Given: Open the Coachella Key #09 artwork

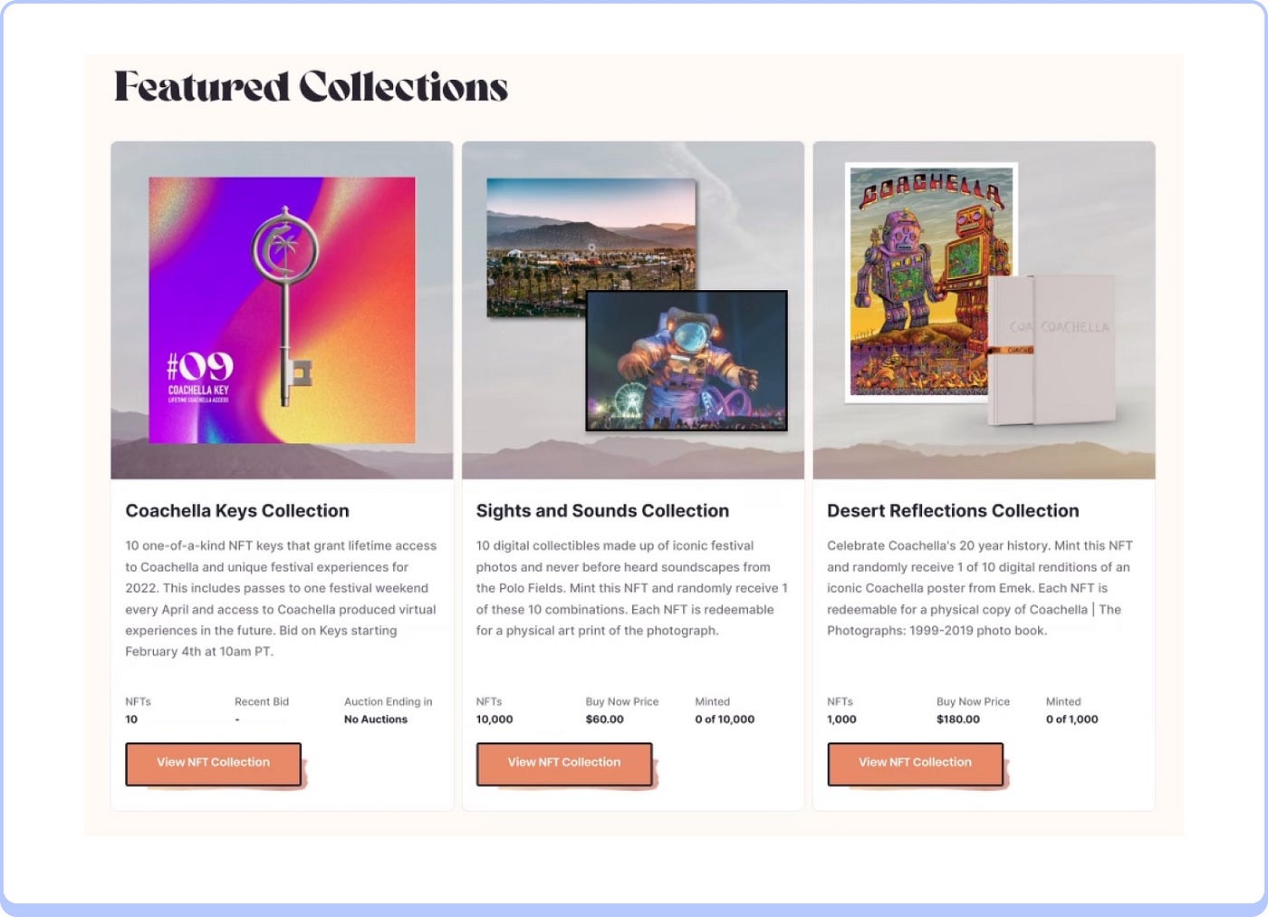Looking at the screenshot, I should click(282, 310).
